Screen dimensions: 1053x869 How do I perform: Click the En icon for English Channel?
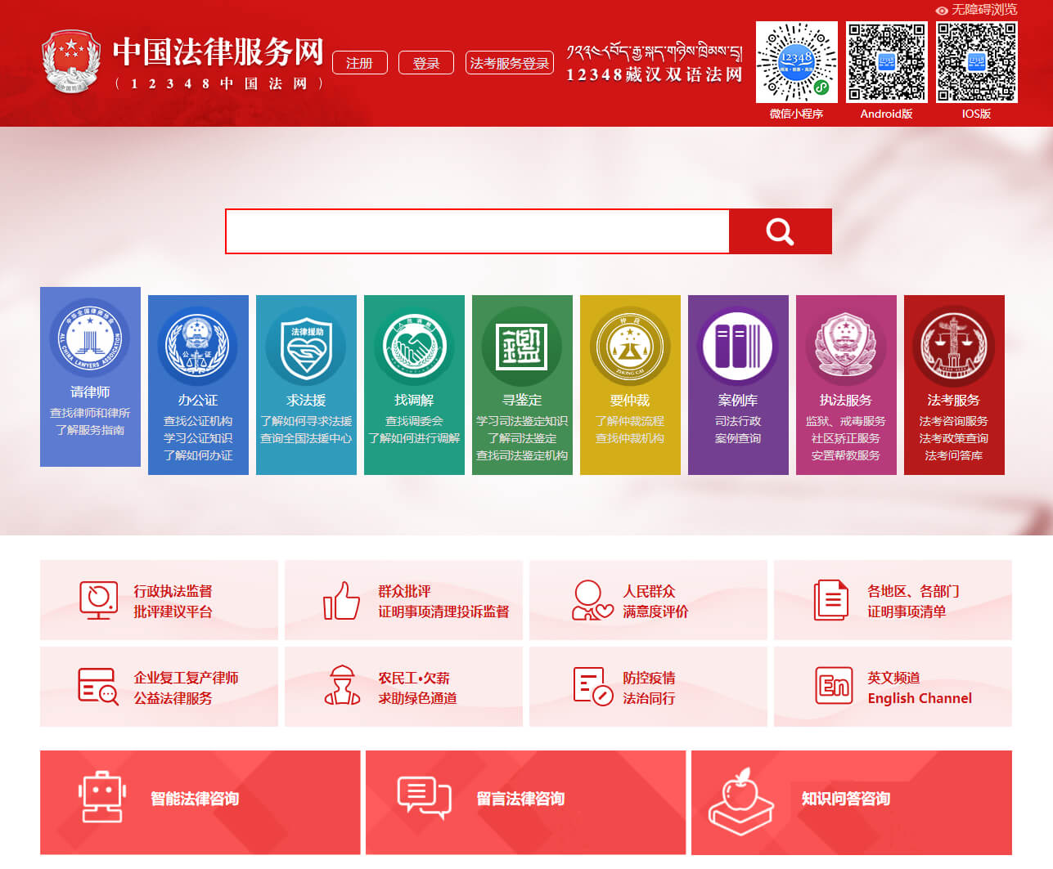click(834, 685)
